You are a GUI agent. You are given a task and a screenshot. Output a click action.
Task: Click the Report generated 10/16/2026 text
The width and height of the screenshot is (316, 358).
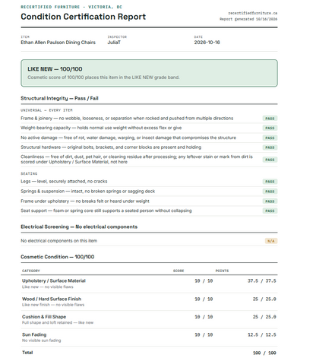pos(248,19)
